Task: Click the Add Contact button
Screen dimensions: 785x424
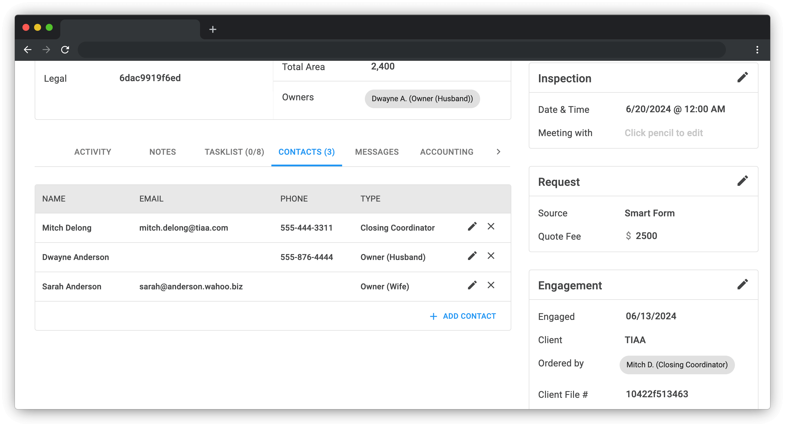Action: [x=463, y=316]
